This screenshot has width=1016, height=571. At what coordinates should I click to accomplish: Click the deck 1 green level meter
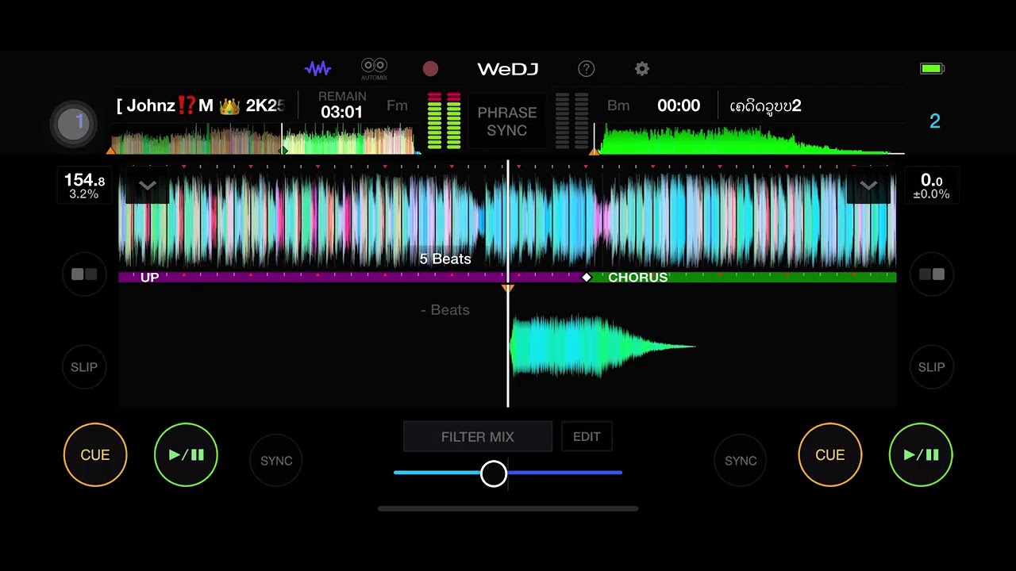(x=444, y=121)
